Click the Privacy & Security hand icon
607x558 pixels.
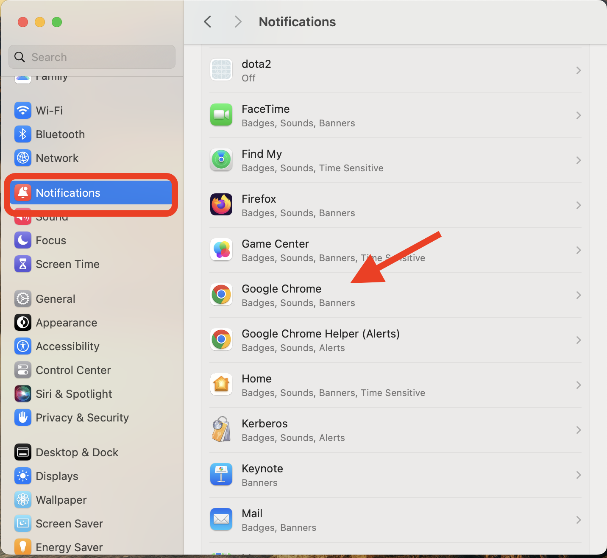click(23, 417)
